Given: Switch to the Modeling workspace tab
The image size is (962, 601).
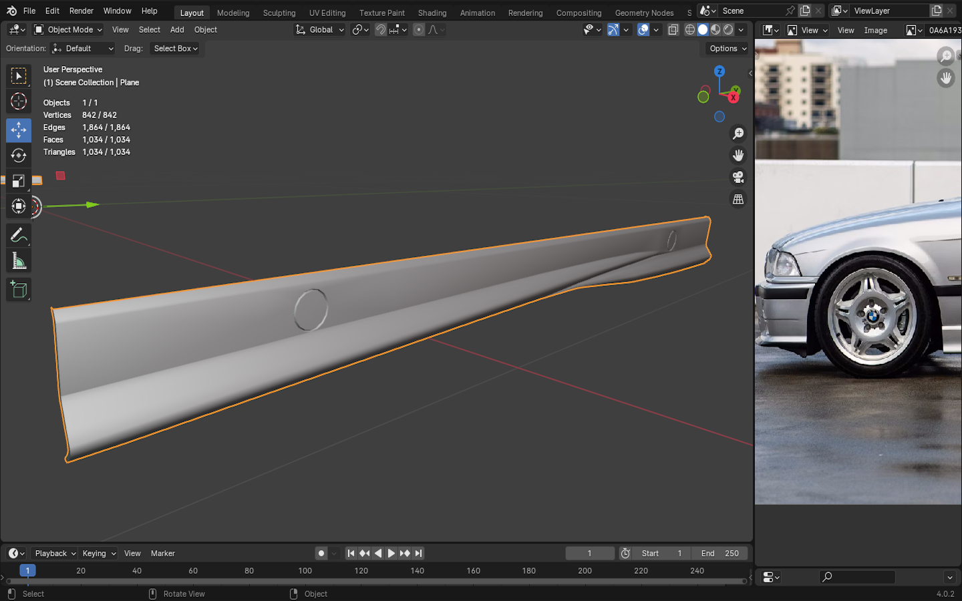Looking at the screenshot, I should (x=233, y=13).
